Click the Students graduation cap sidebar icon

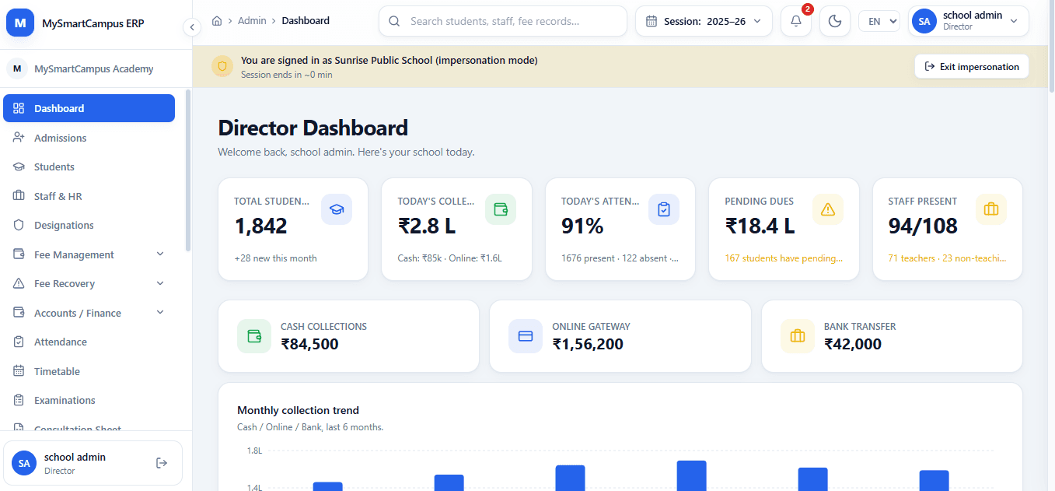(x=19, y=167)
